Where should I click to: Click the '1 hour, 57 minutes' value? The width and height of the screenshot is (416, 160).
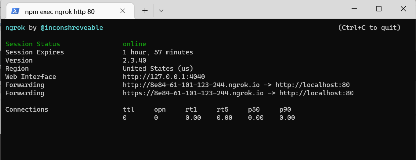coord(158,52)
